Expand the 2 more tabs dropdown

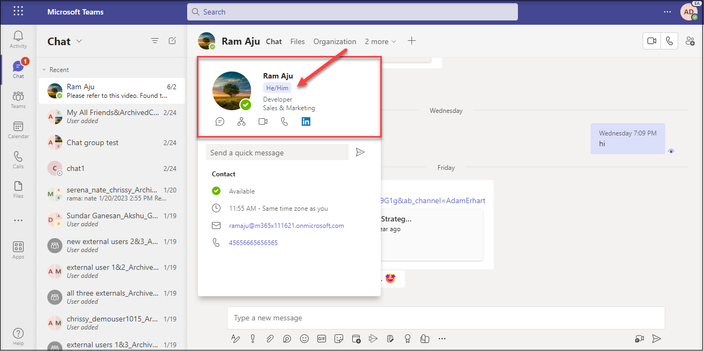(x=380, y=41)
